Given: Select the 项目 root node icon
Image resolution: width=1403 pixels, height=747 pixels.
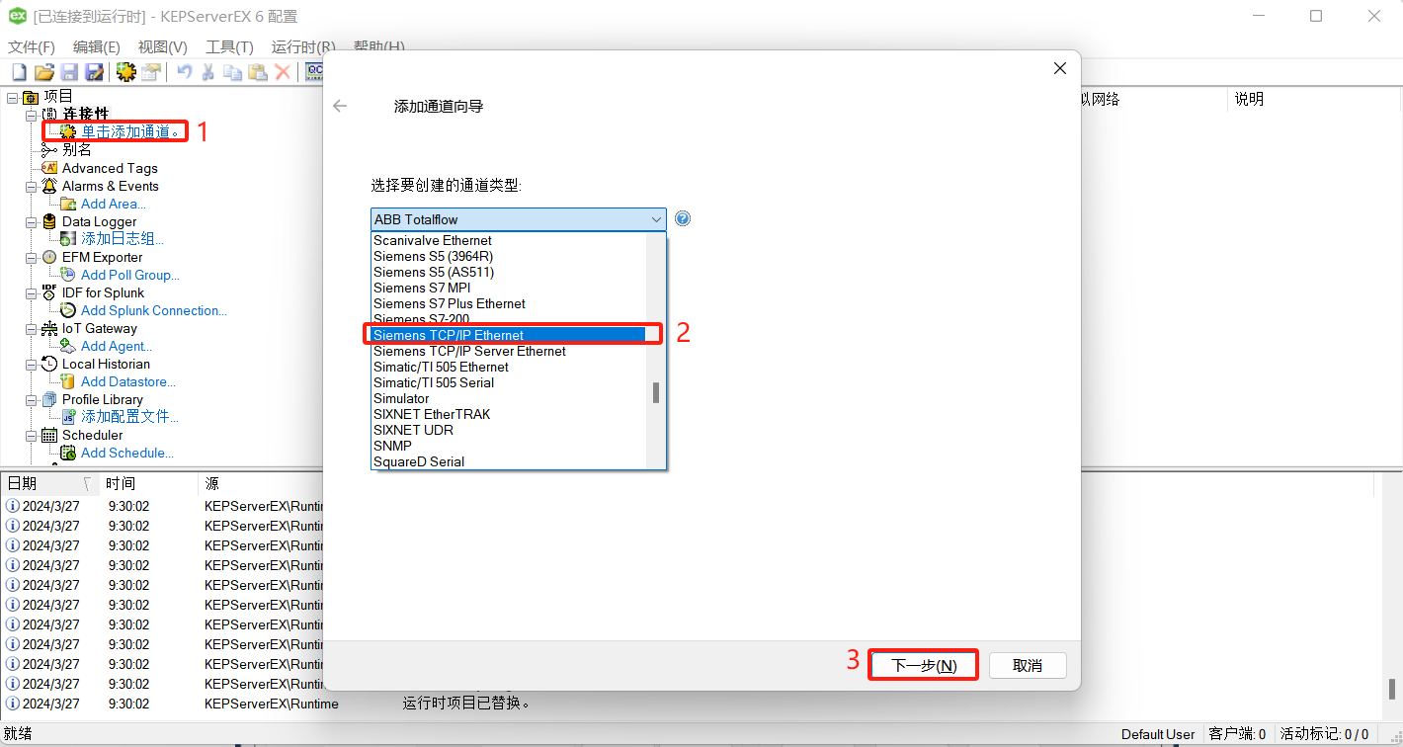Looking at the screenshot, I should pos(31,97).
